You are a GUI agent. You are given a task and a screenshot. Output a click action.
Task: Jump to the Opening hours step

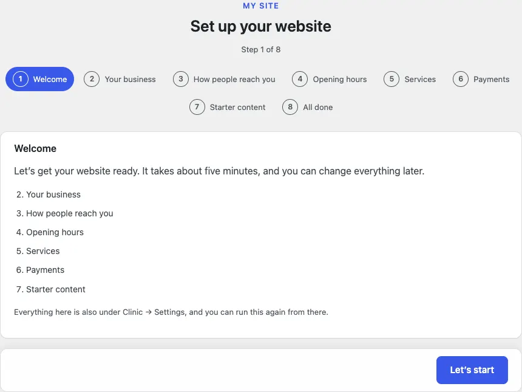click(330, 79)
